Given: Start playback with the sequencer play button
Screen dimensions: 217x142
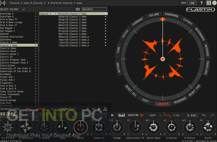Looking at the screenshot, I should pyautogui.click(x=112, y=115).
